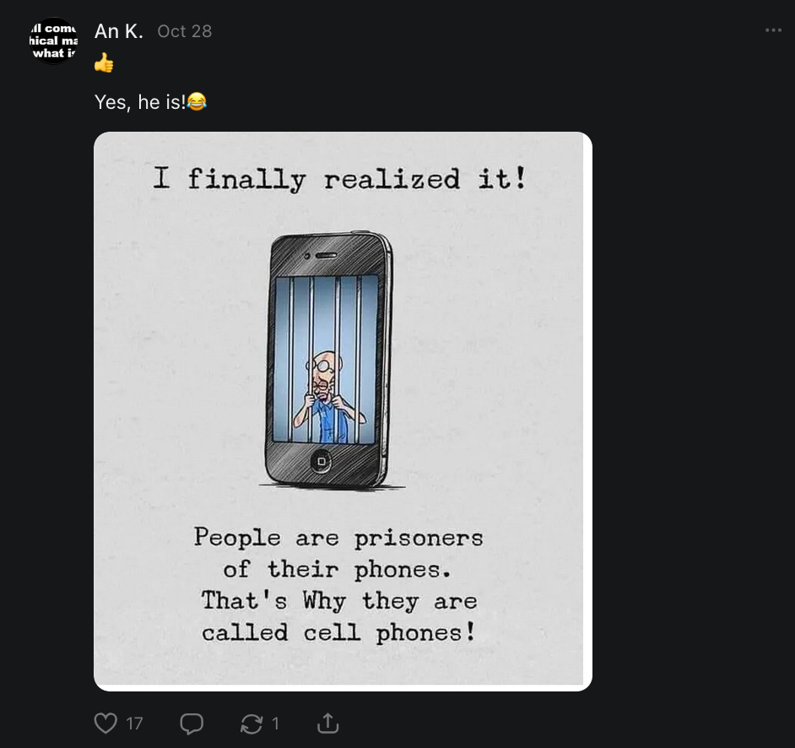This screenshot has height=748, width=795.
Task: Click the "called cell phones!" caption line
Action: [x=338, y=633]
